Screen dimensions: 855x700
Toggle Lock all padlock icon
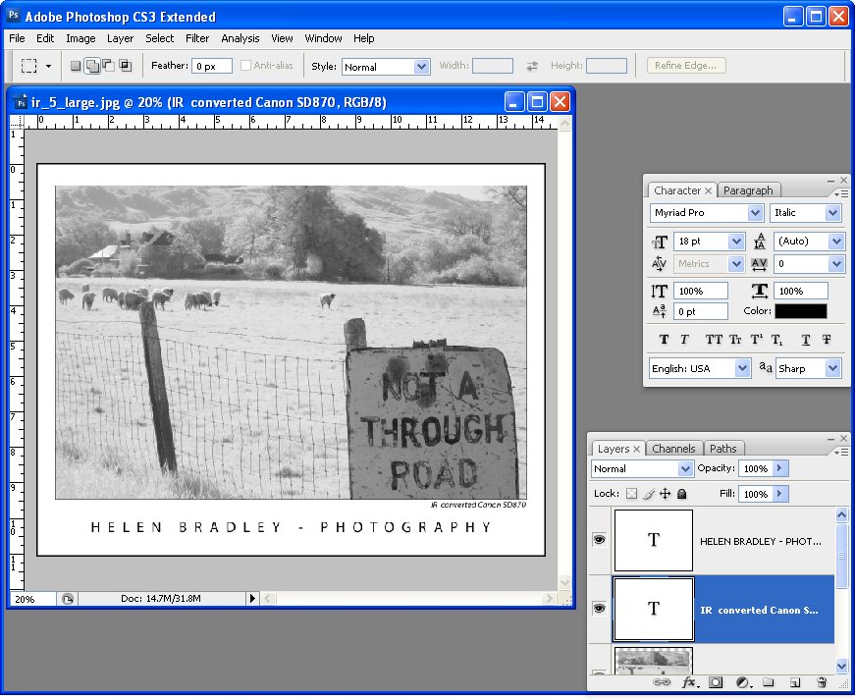click(681, 494)
